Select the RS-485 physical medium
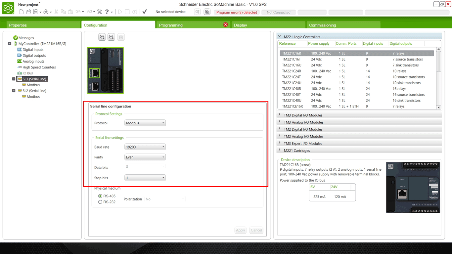Viewport: 452px width, 254px height. pos(100,196)
